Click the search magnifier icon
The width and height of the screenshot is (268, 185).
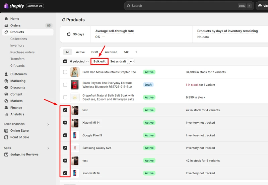point(129,6)
